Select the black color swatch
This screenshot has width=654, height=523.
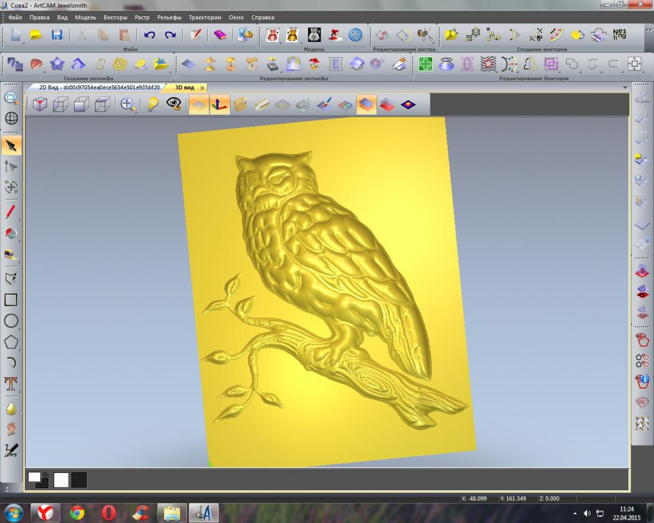[79, 480]
